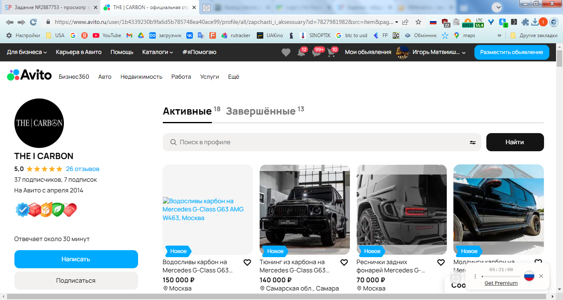Click THE CARBON profile avatar
Image resolution: width=563 pixels, height=300 pixels.
coord(39,123)
